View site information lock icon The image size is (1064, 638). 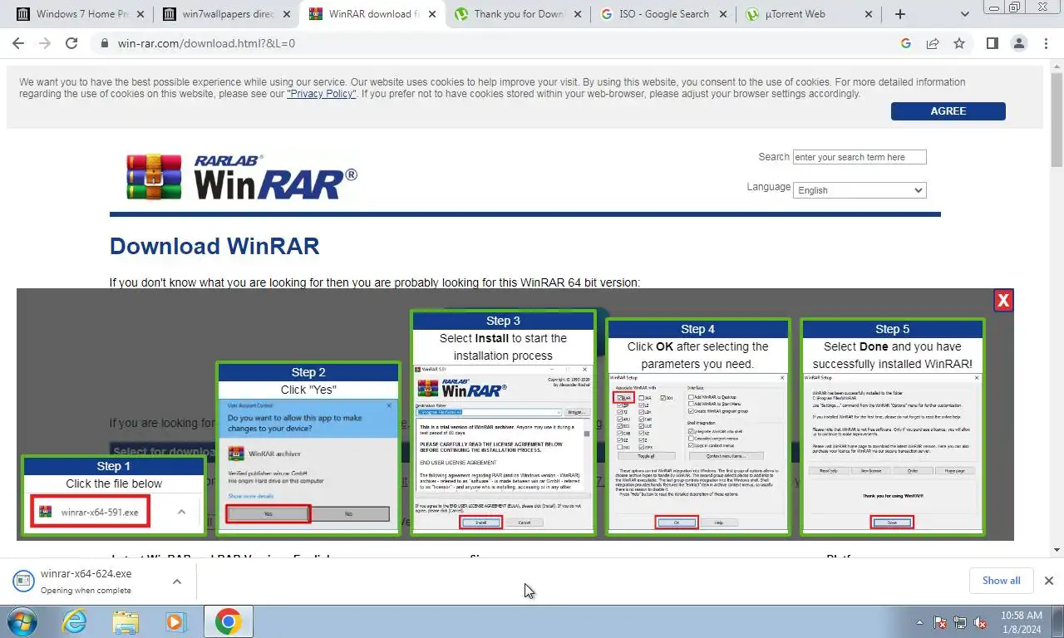coord(104,43)
